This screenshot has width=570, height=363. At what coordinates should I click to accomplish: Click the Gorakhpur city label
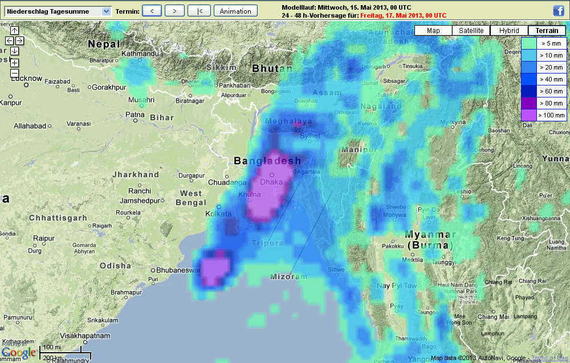click(109, 87)
